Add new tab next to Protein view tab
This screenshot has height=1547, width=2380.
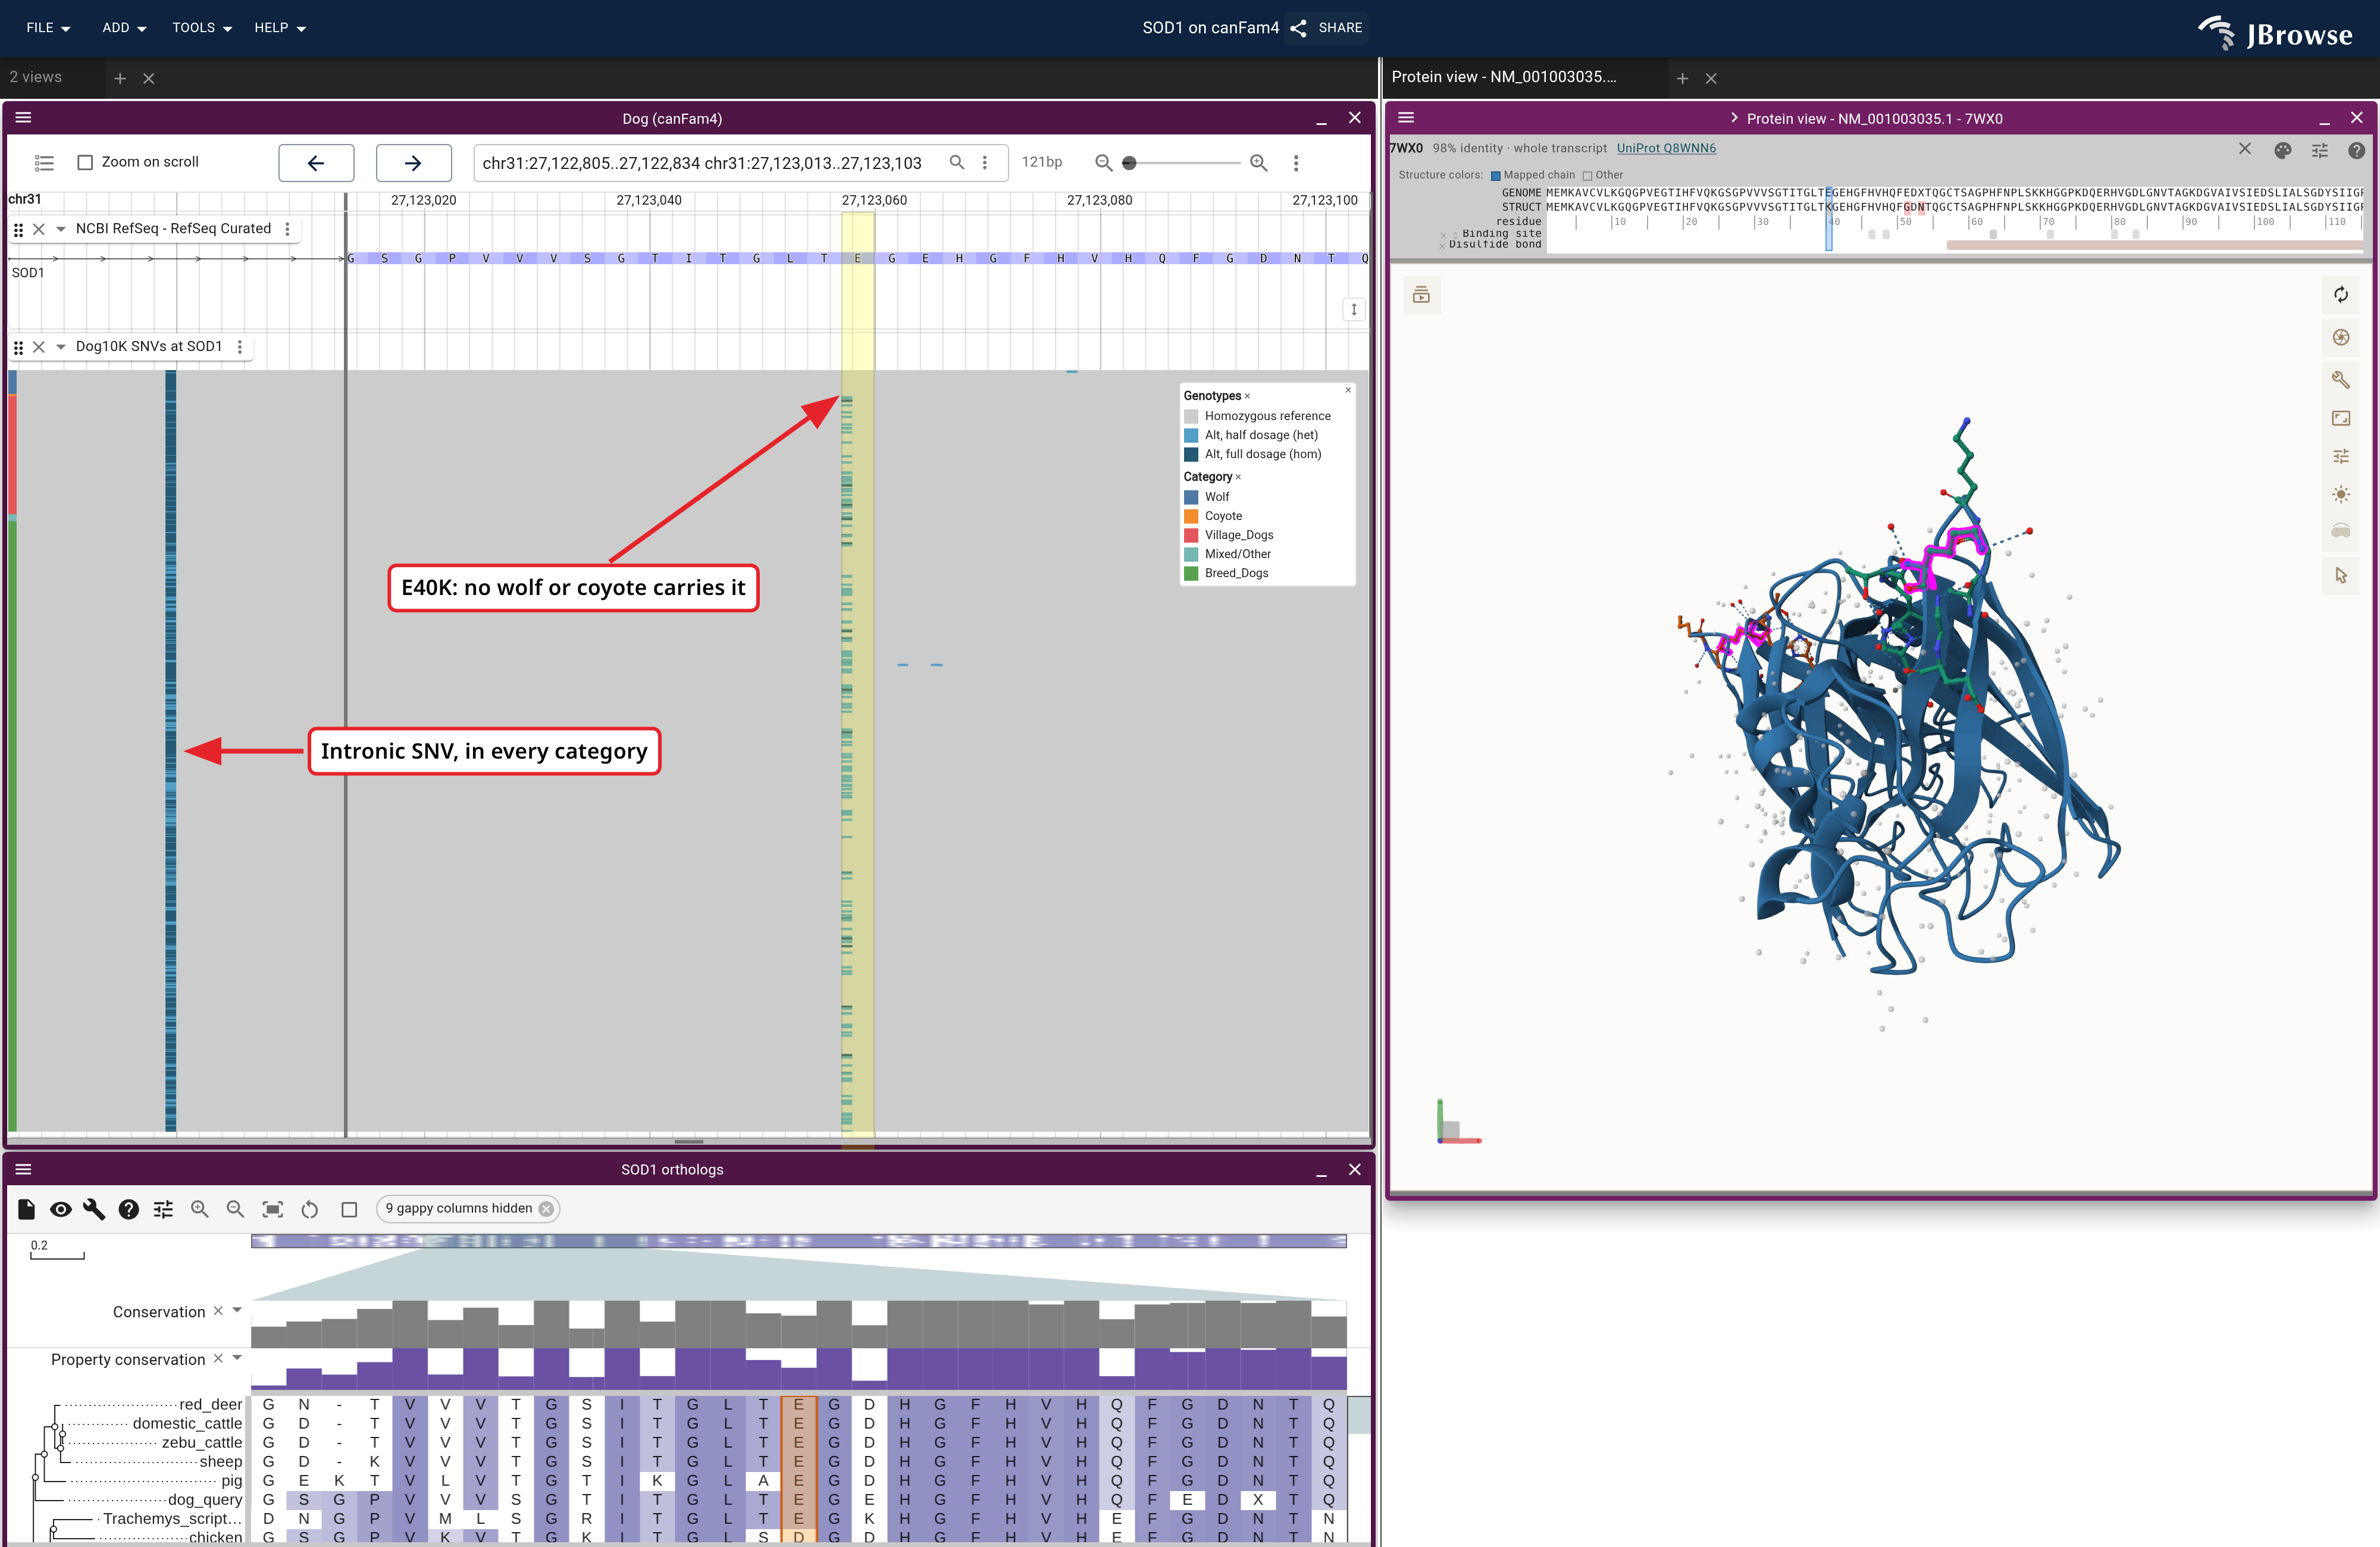click(x=1682, y=78)
